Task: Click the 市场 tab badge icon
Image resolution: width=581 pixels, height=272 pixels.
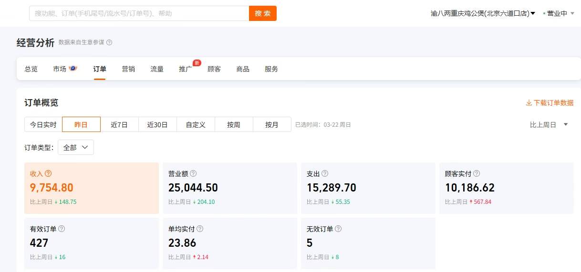Action: point(73,69)
